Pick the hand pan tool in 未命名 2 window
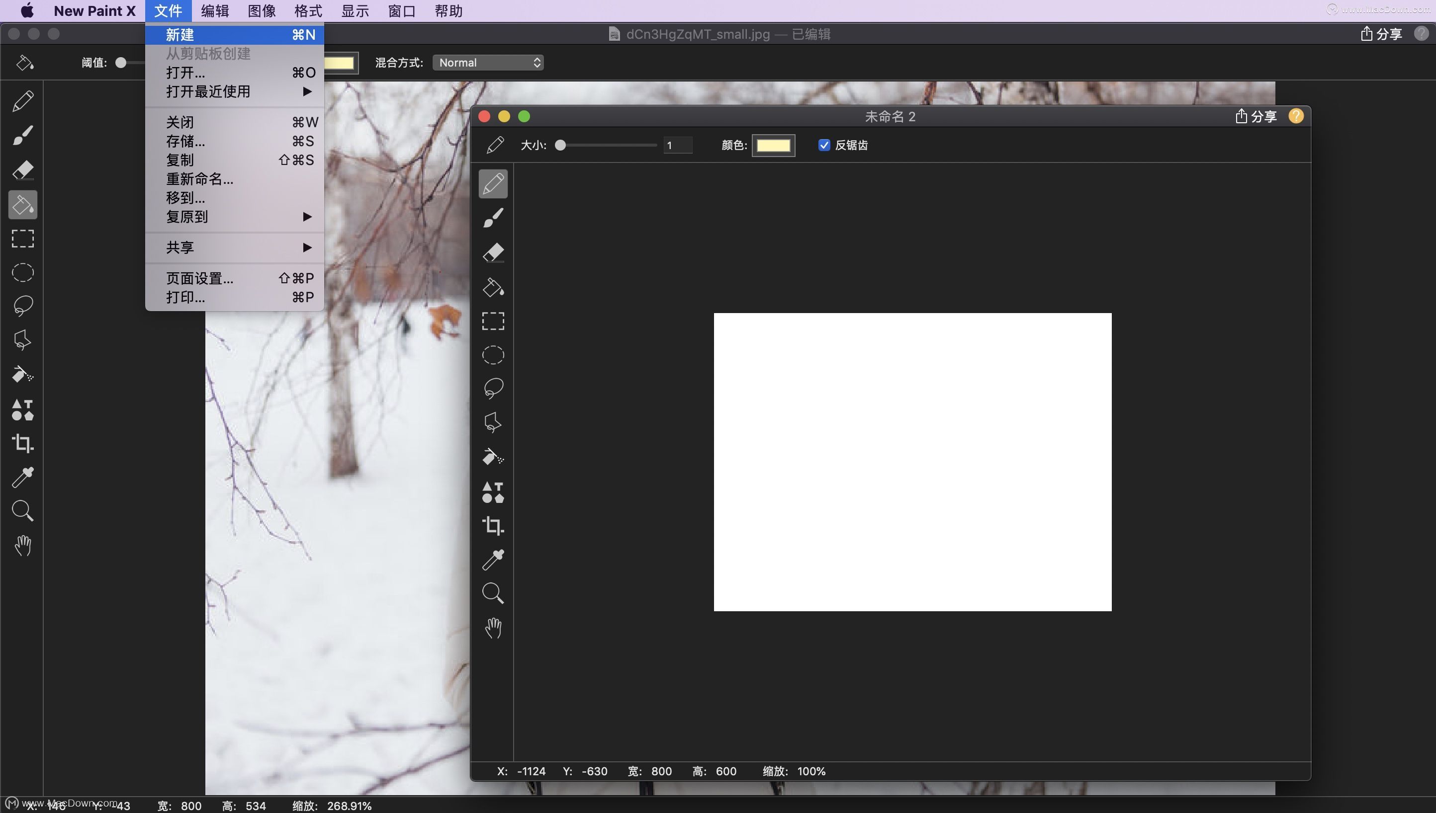The height and width of the screenshot is (813, 1436). tap(493, 628)
